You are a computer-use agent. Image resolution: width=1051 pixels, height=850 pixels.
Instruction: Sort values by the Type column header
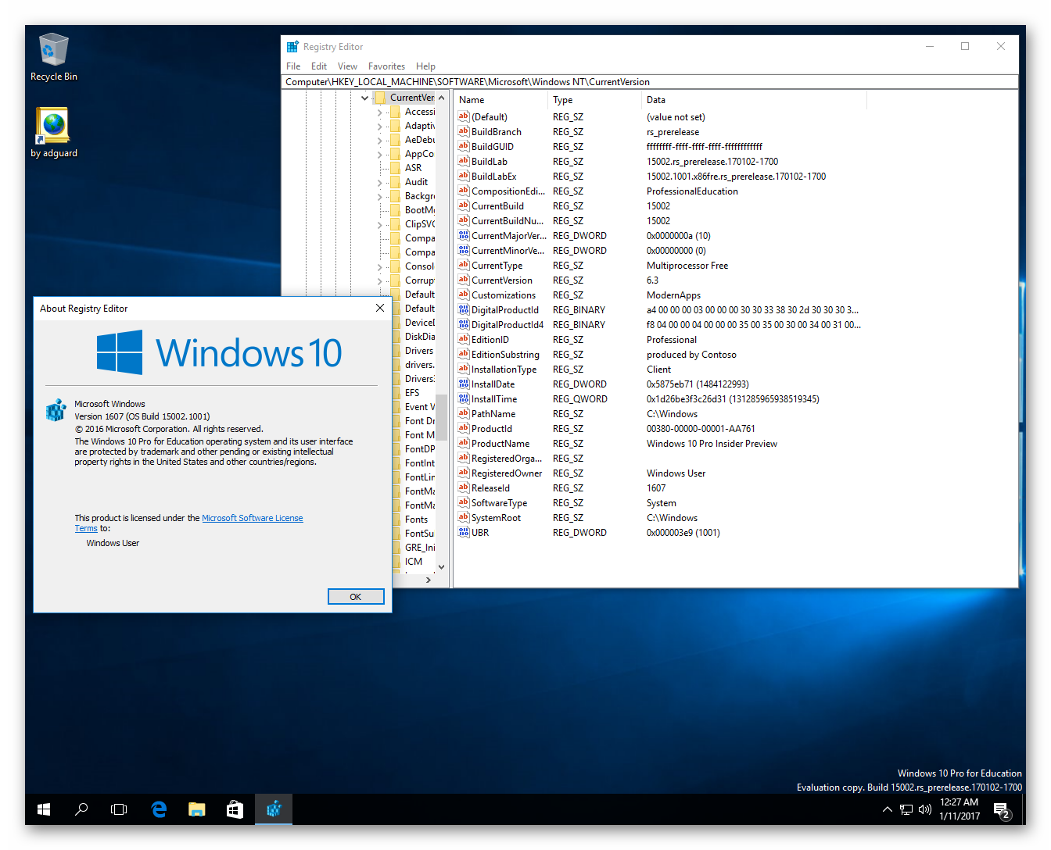pyautogui.click(x=594, y=100)
